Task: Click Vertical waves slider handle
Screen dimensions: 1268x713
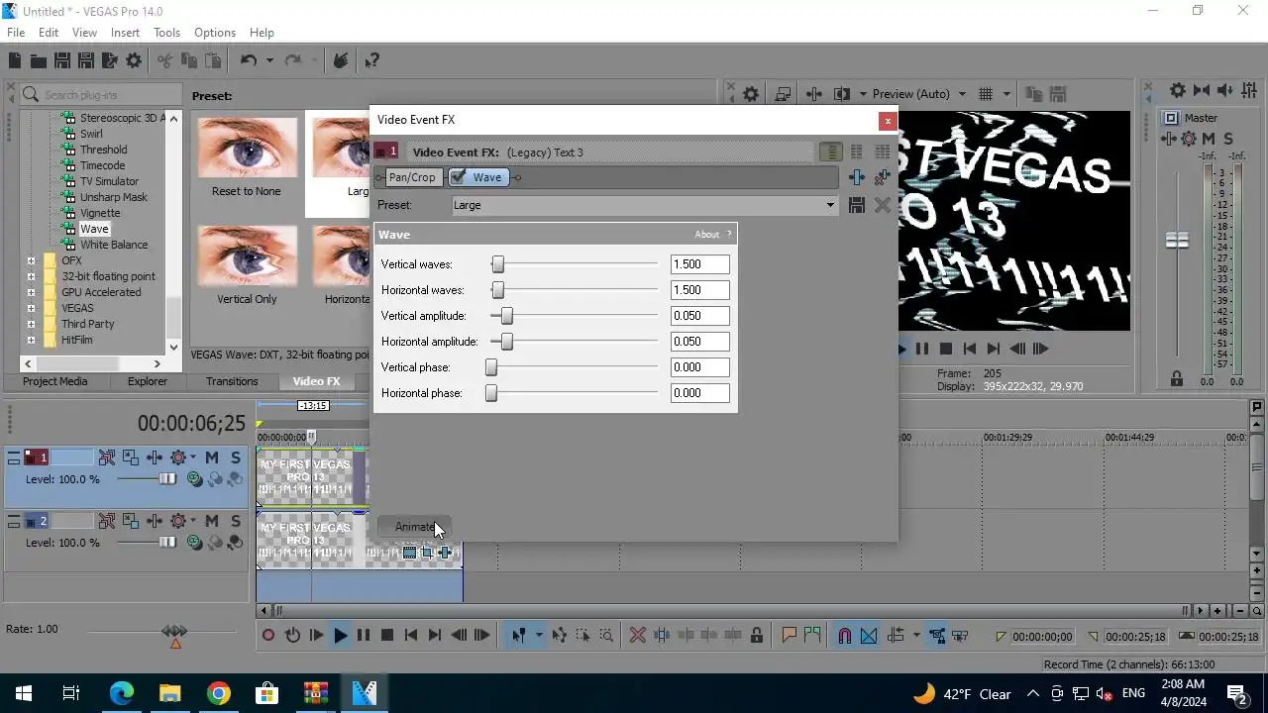Action: [498, 264]
